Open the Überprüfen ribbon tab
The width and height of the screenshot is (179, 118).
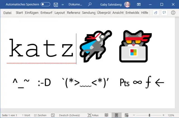click(104, 13)
